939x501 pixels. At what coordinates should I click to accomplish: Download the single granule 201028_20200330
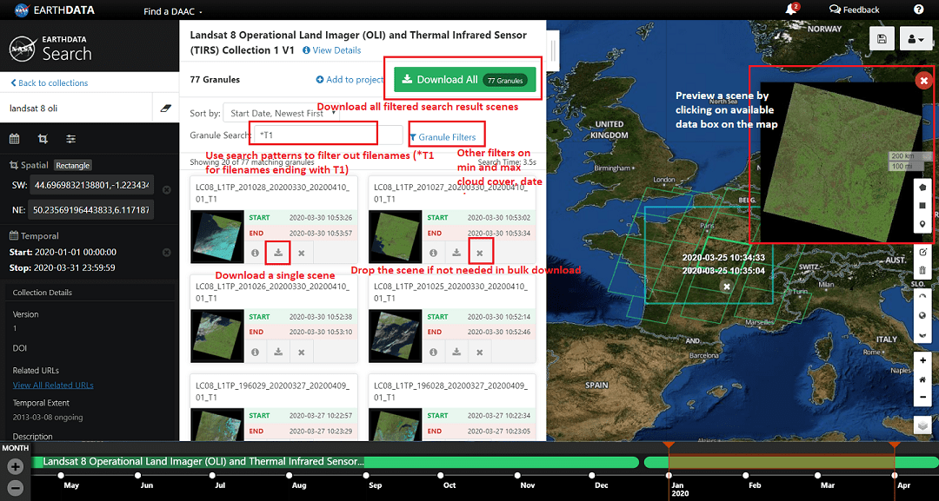point(278,253)
